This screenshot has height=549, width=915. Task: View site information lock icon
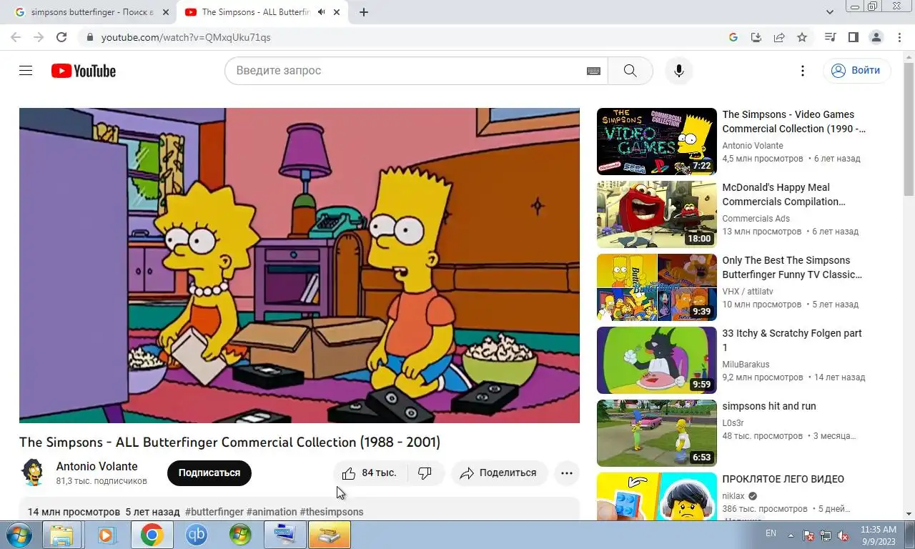coord(89,37)
